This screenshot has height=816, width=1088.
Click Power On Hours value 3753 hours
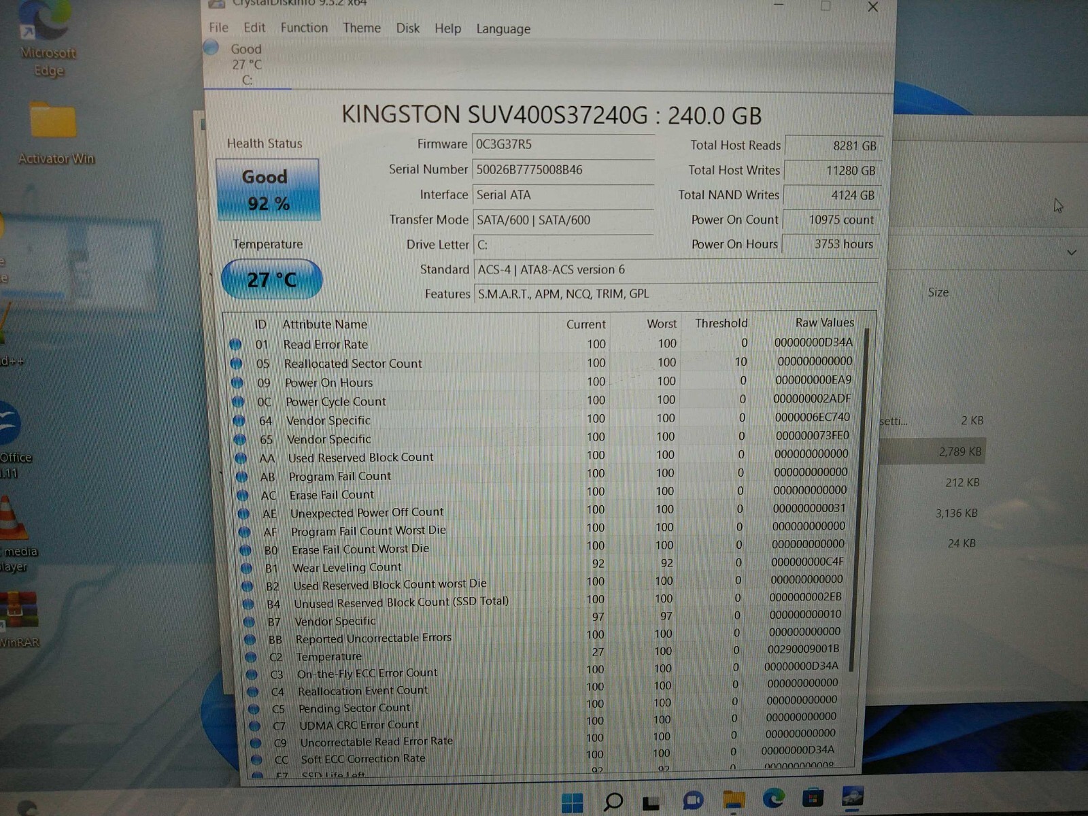coord(830,244)
